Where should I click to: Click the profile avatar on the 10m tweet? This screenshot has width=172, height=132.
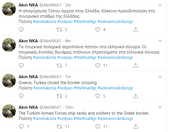click(x=9, y=112)
